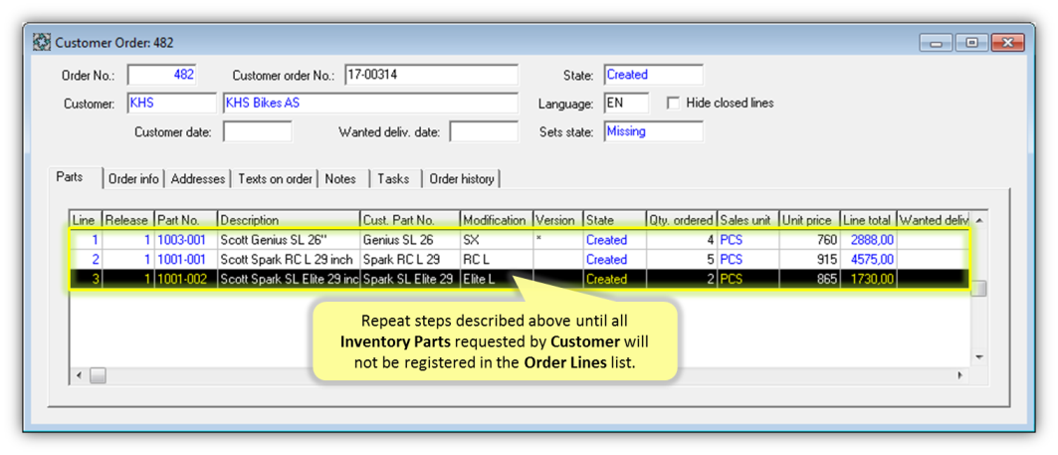Click the Qty. ordered column header
1058x455 pixels.
682,220
